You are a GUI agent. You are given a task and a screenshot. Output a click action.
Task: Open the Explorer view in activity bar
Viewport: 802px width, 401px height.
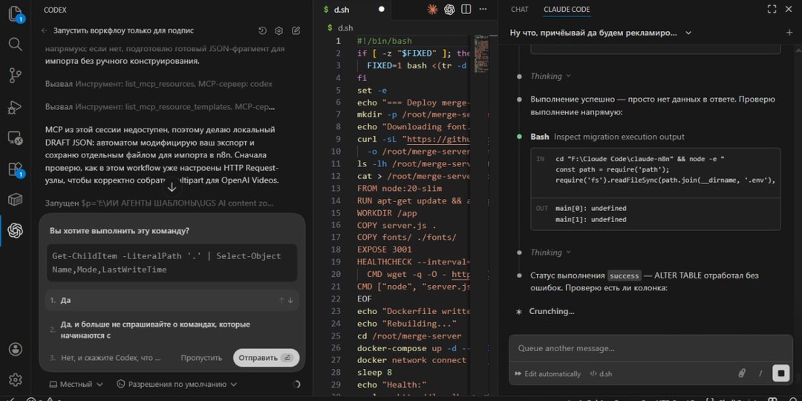point(16,14)
